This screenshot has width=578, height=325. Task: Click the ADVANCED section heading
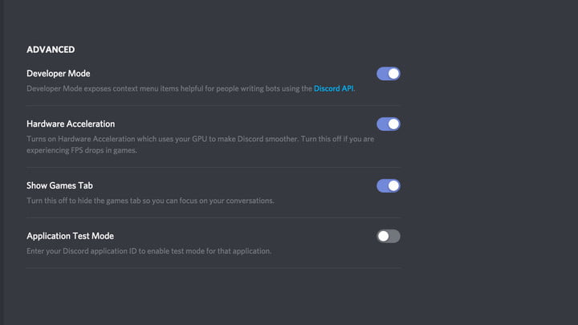51,50
